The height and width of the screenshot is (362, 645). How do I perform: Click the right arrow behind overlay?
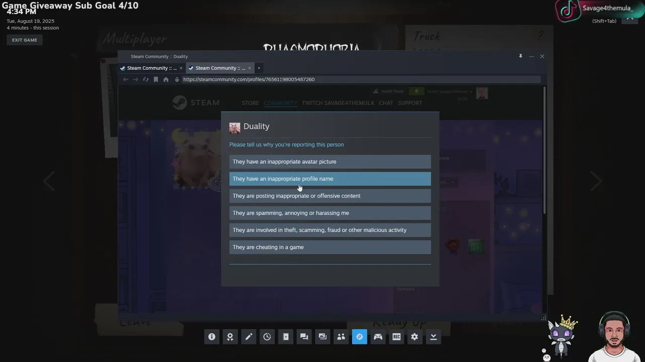596,181
